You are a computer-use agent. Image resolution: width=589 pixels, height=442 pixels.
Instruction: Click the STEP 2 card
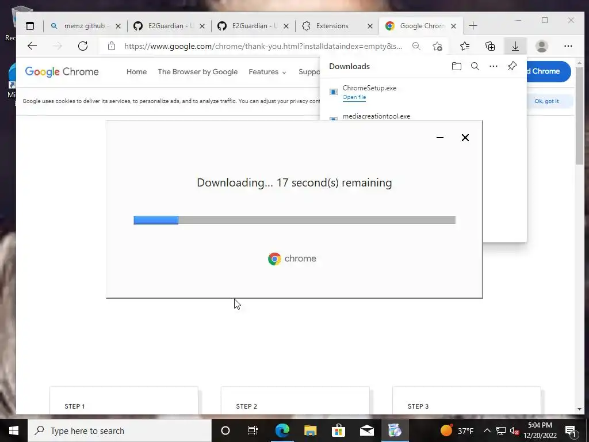[x=295, y=401]
